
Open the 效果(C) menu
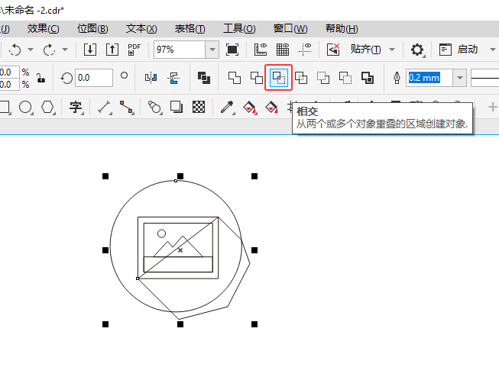coord(44,29)
